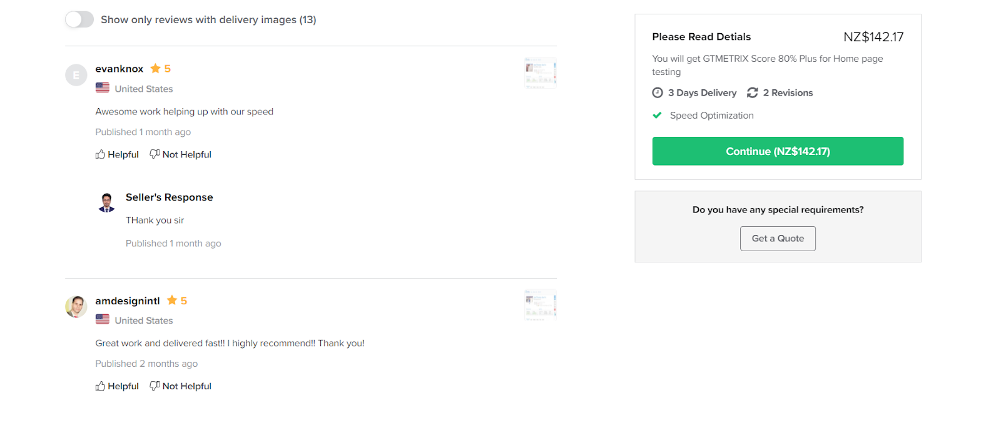Viewport: 1001px width, 423px height.
Task: Click thumbs-up Helpful icon on amdesignintl review
Action: coord(100,386)
